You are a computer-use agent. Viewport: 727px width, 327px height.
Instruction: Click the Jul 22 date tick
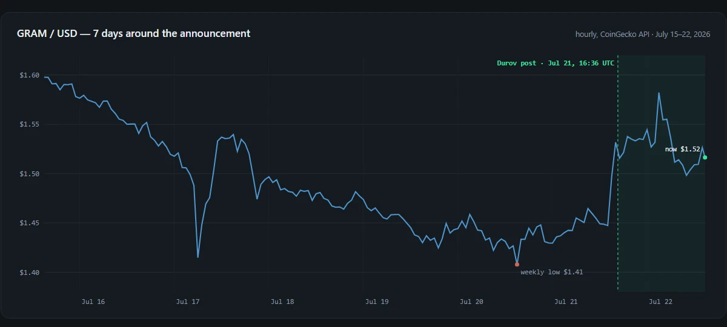(x=660, y=301)
